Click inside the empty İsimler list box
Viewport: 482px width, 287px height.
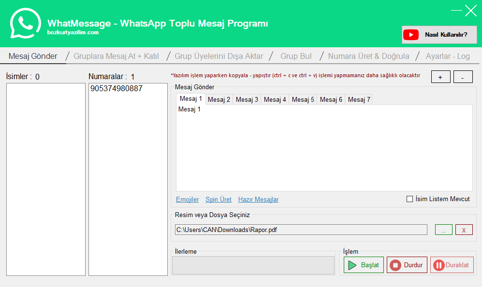coord(46,179)
